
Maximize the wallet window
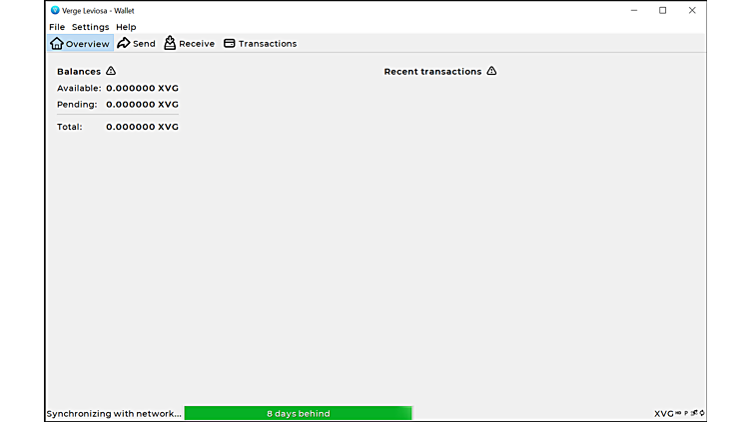tap(662, 10)
